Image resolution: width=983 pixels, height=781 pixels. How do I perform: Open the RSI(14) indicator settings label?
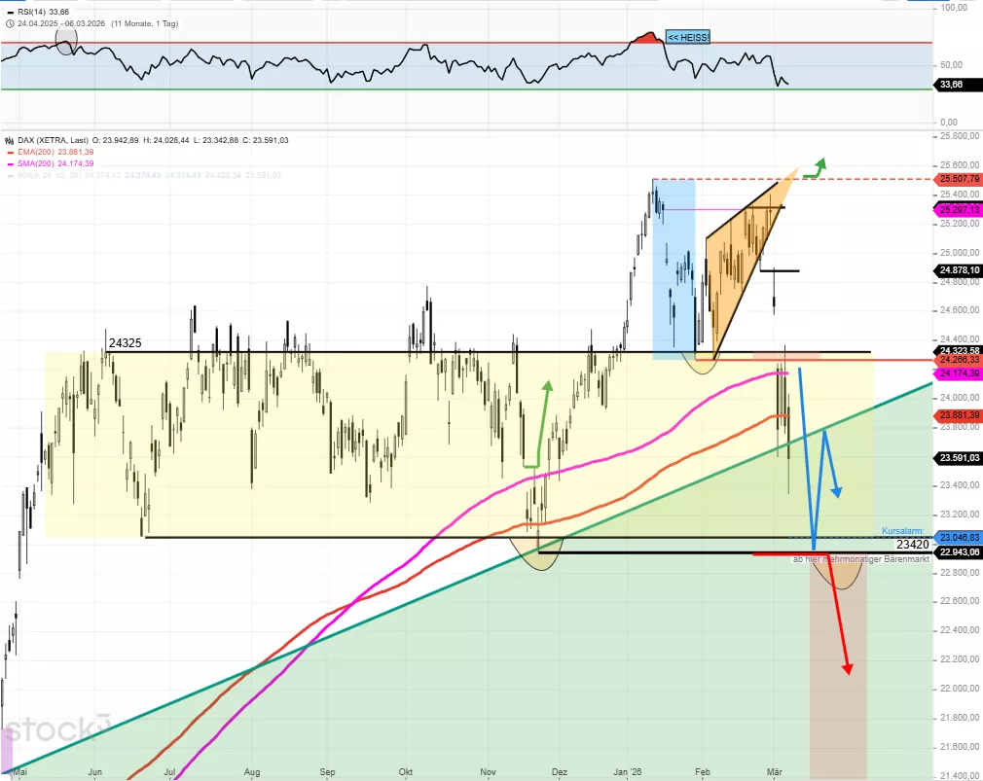(39, 12)
